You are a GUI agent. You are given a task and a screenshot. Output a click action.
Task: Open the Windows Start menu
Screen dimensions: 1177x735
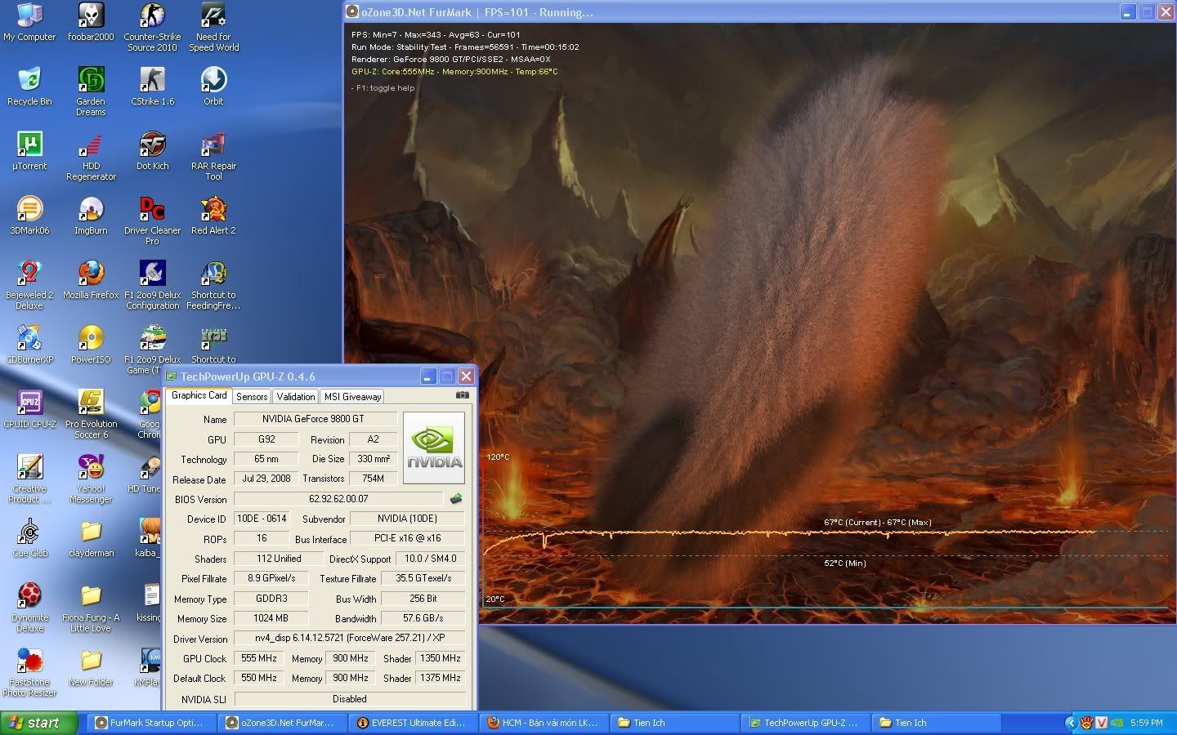(39, 723)
